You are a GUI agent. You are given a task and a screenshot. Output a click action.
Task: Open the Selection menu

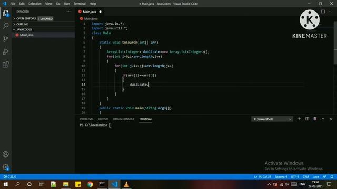click(35, 4)
